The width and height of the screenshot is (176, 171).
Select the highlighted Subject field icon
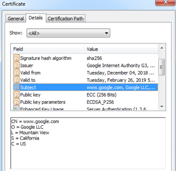pyautogui.click(x=16, y=87)
